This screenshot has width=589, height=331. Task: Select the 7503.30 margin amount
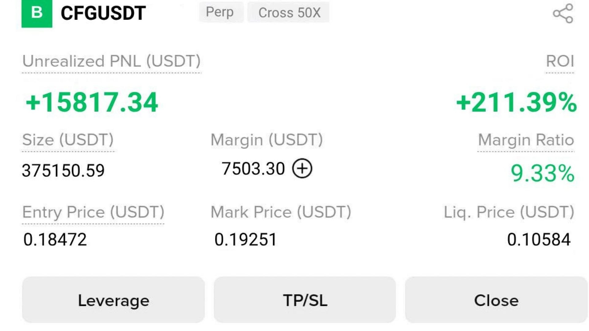tap(253, 169)
